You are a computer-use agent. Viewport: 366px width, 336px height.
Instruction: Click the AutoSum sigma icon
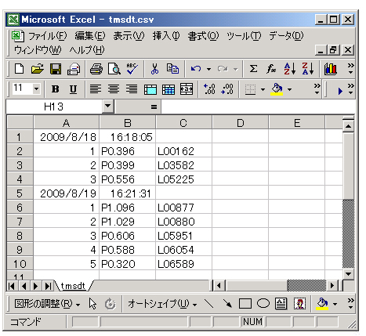pyautogui.click(x=253, y=69)
